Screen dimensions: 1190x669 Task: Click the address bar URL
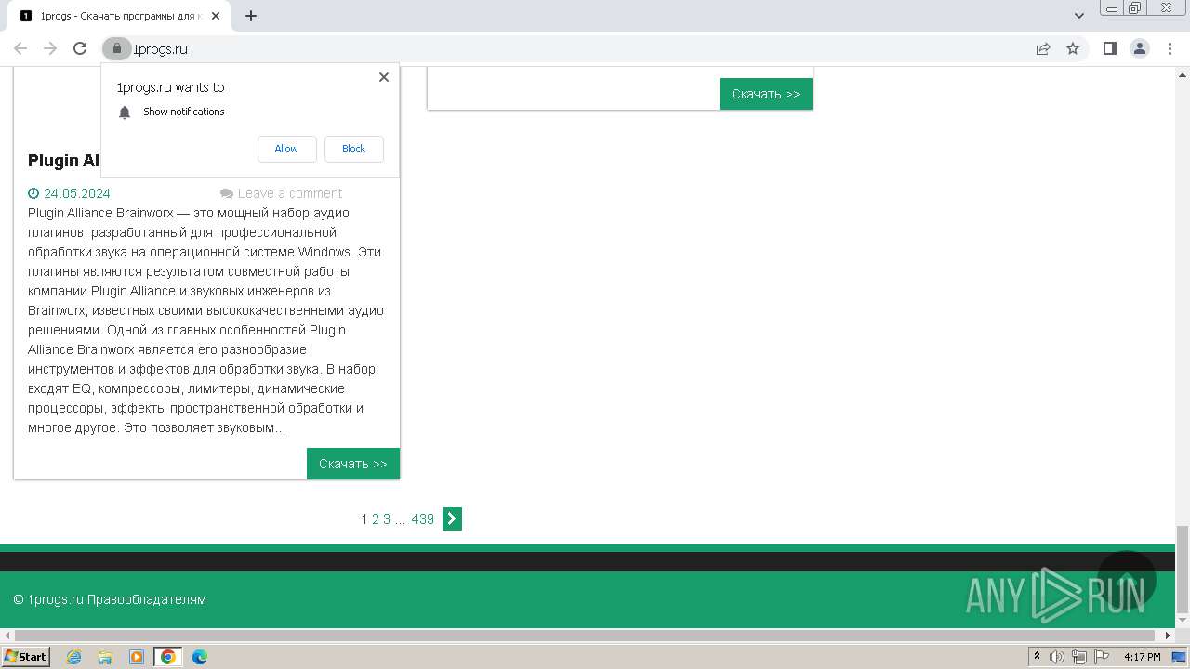coord(160,49)
